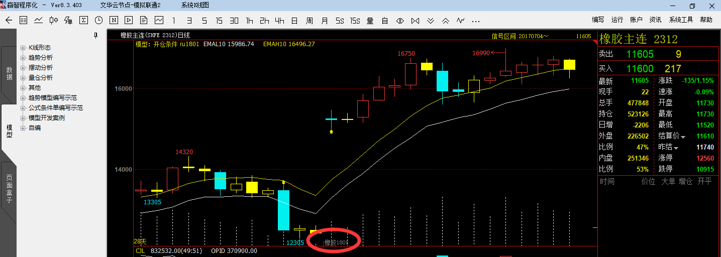Image resolution: width=721 pixels, height=257 pixels.
Task: Click the 卖出 price 11605
Action: coord(640,54)
